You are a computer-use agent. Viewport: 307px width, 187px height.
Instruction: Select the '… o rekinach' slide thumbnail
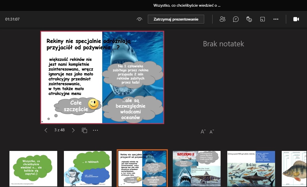88,168
